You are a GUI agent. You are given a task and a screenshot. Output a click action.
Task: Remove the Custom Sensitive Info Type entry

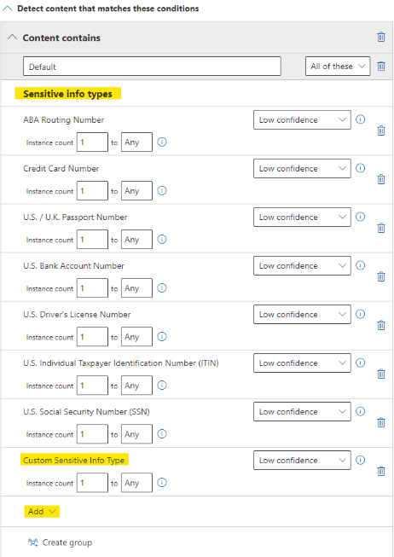(381, 471)
